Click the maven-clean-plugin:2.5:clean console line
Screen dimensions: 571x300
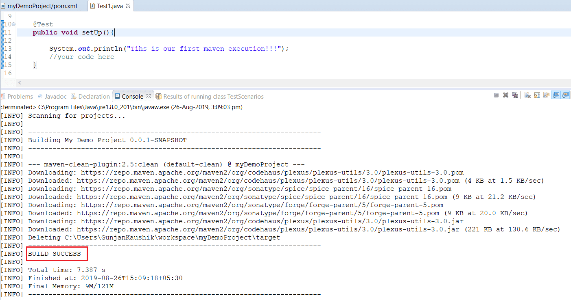point(166,164)
